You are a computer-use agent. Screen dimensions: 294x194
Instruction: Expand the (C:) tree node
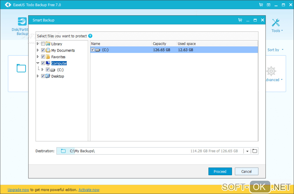tap(42, 69)
